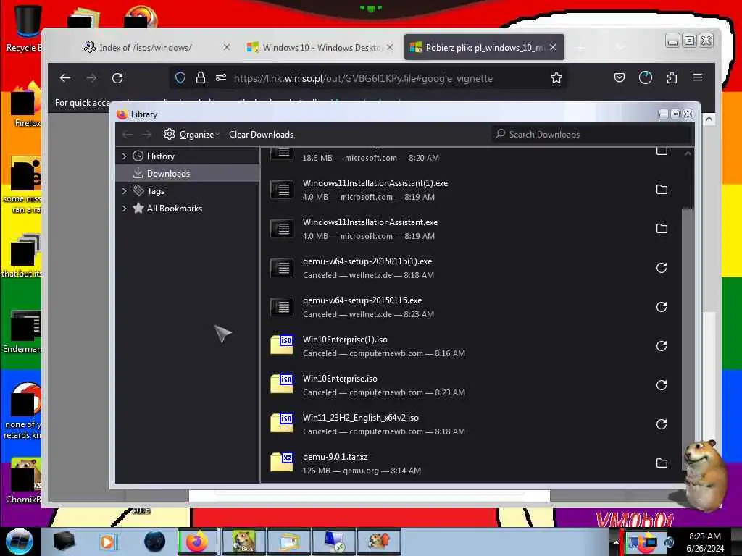Click the Firefox icon in the taskbar

click(197, 542)
